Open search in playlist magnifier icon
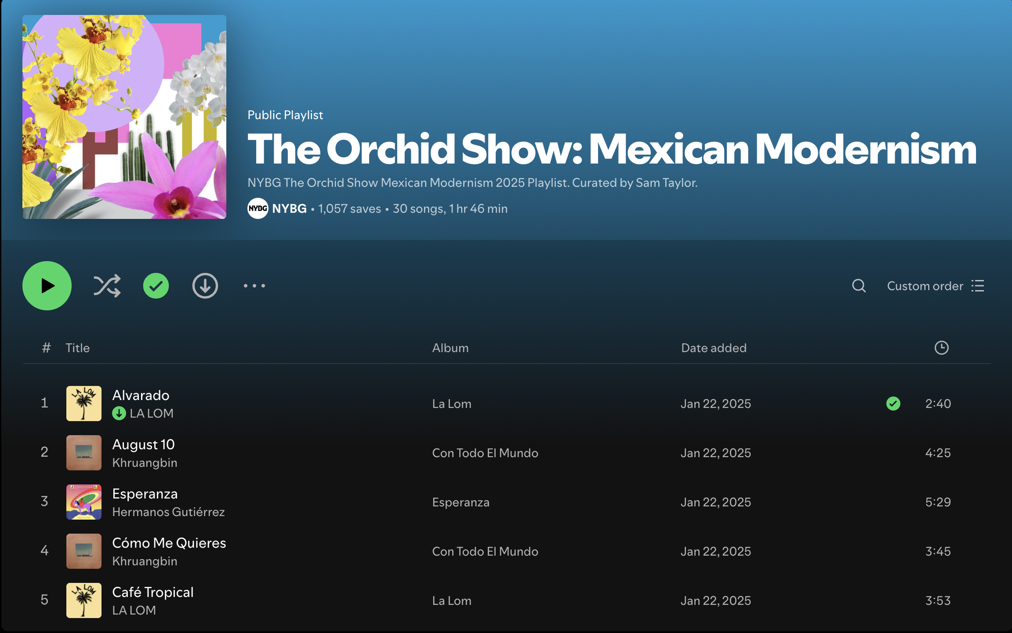The height and width of the screenshot is (633, 1012). tap(859, 286)
